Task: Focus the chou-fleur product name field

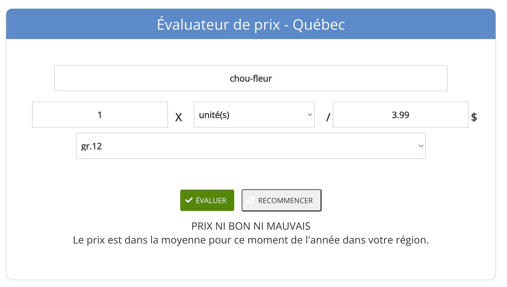Action: click(x=250, y=78)
